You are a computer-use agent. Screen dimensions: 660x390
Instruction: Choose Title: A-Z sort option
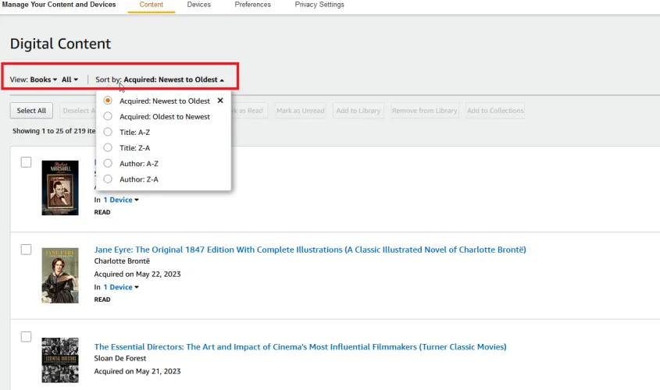108,132
